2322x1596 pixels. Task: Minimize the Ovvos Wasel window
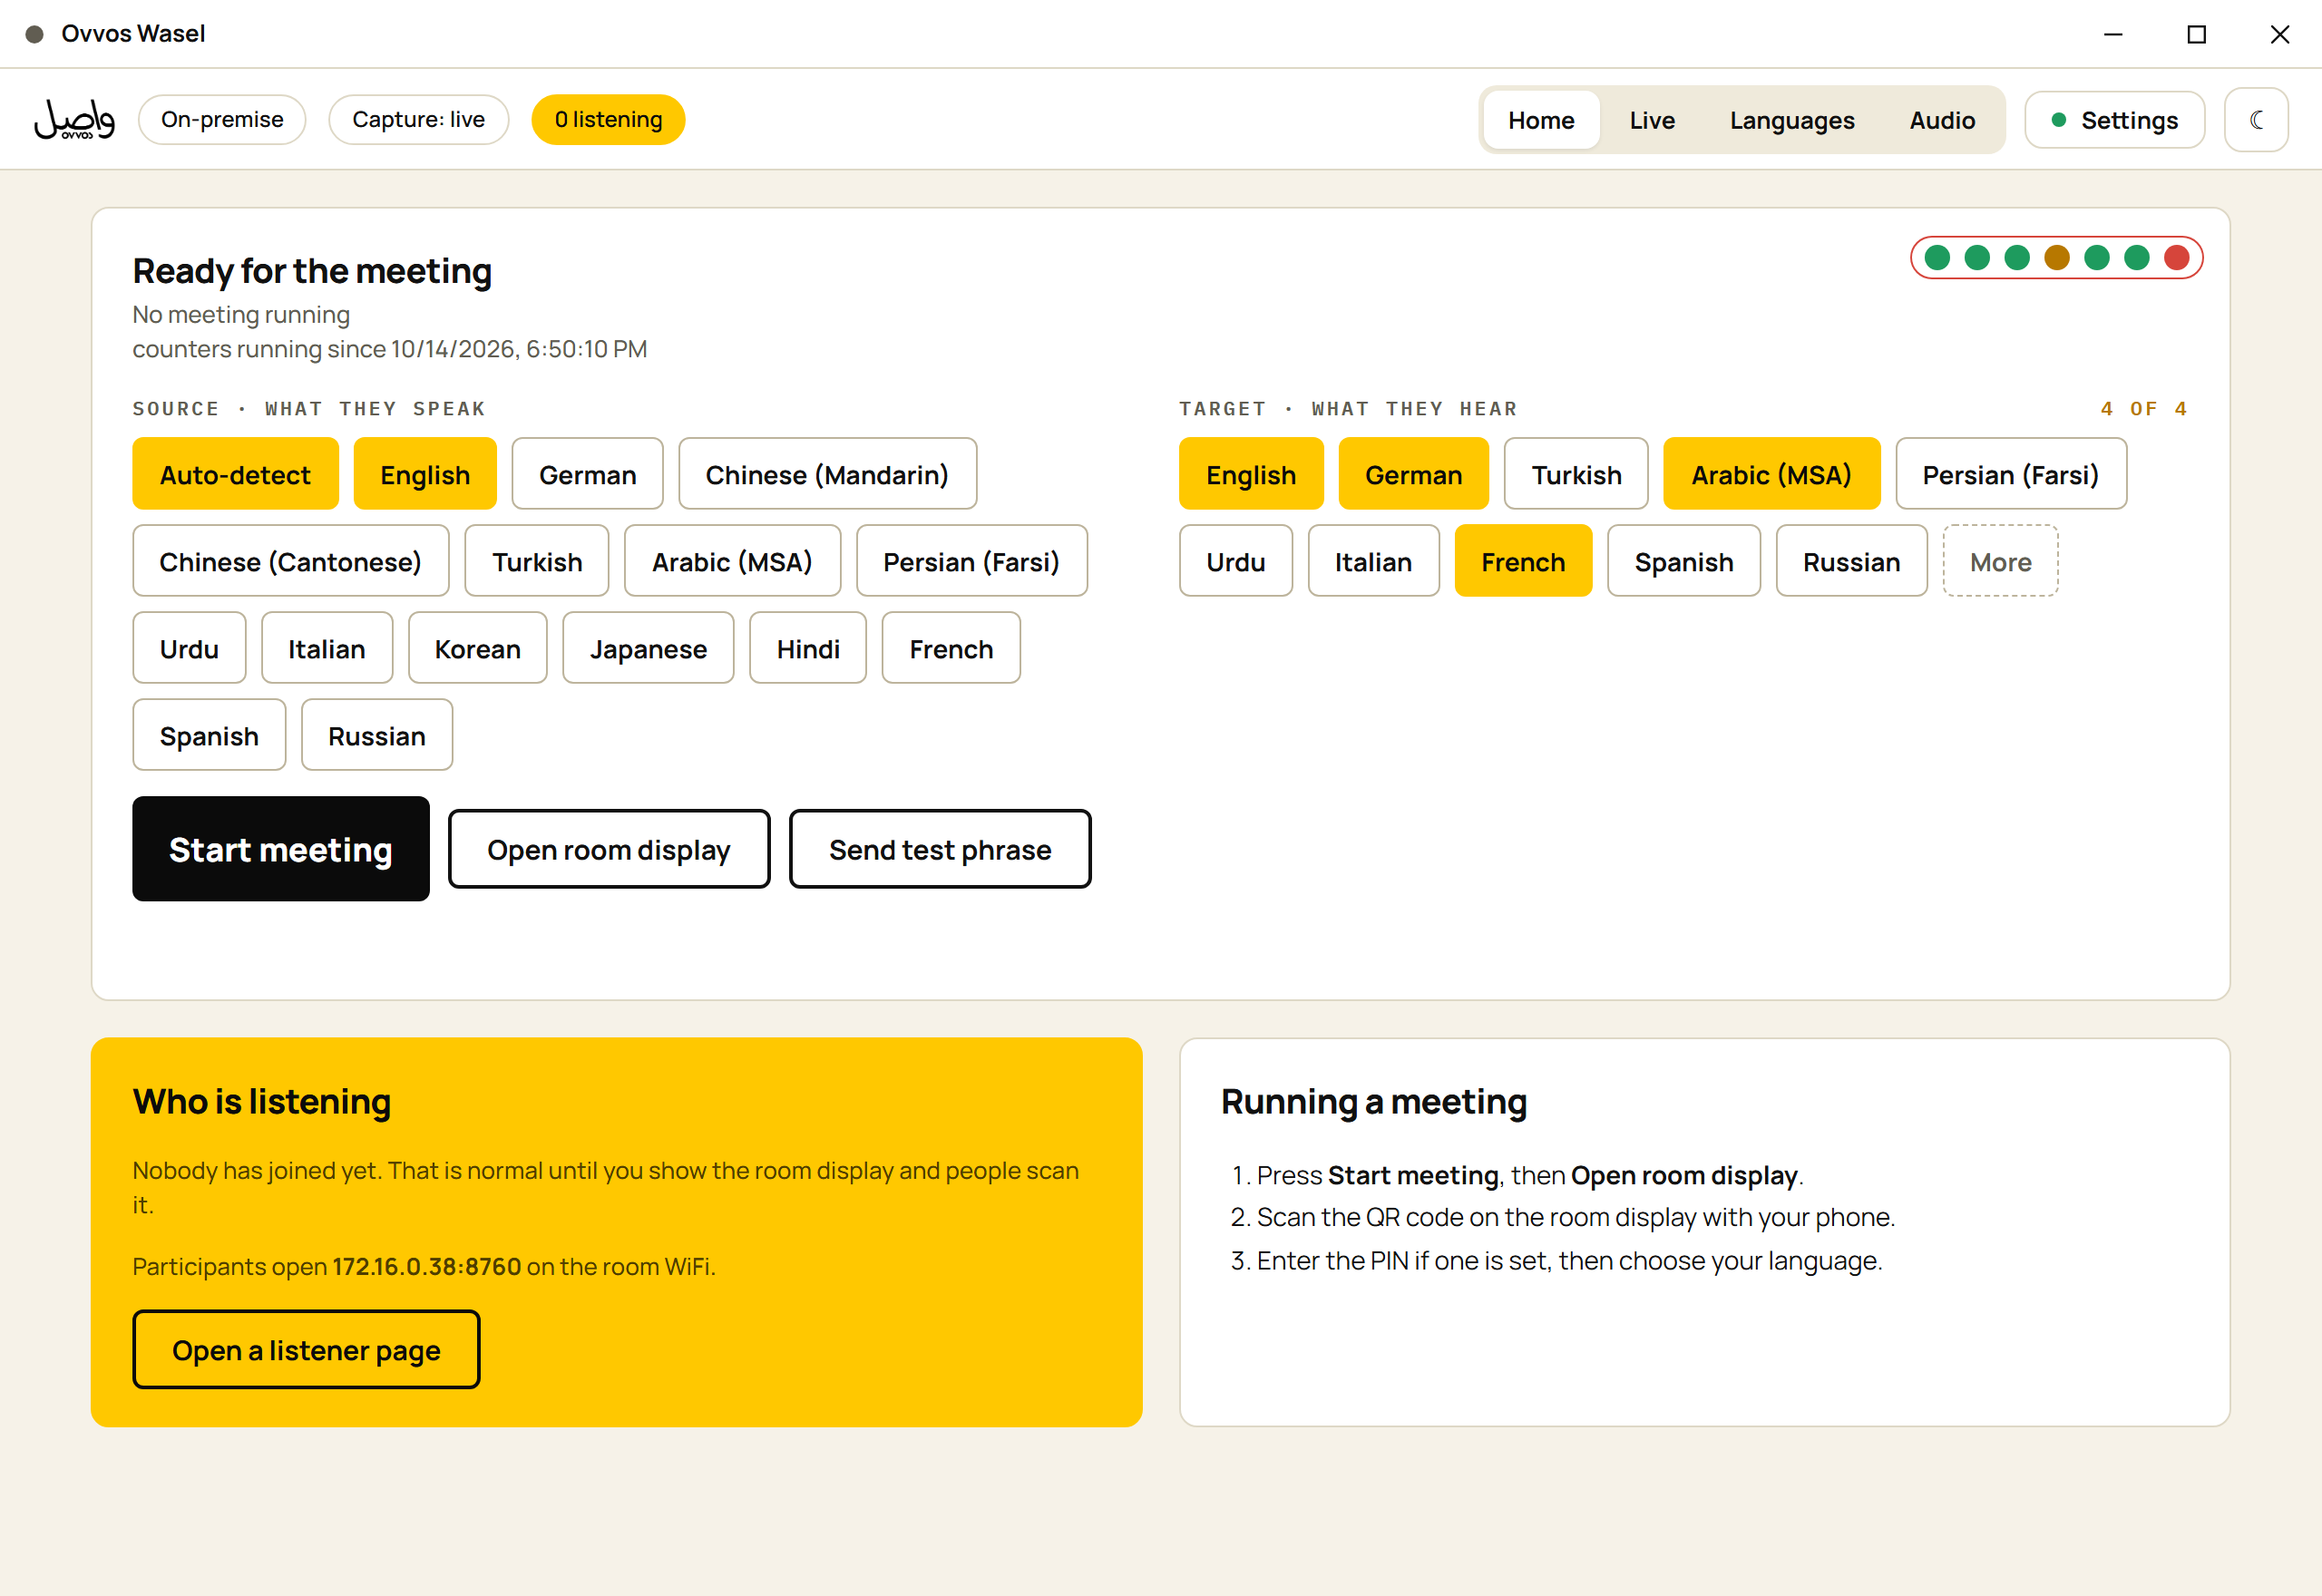(2113, 34)
